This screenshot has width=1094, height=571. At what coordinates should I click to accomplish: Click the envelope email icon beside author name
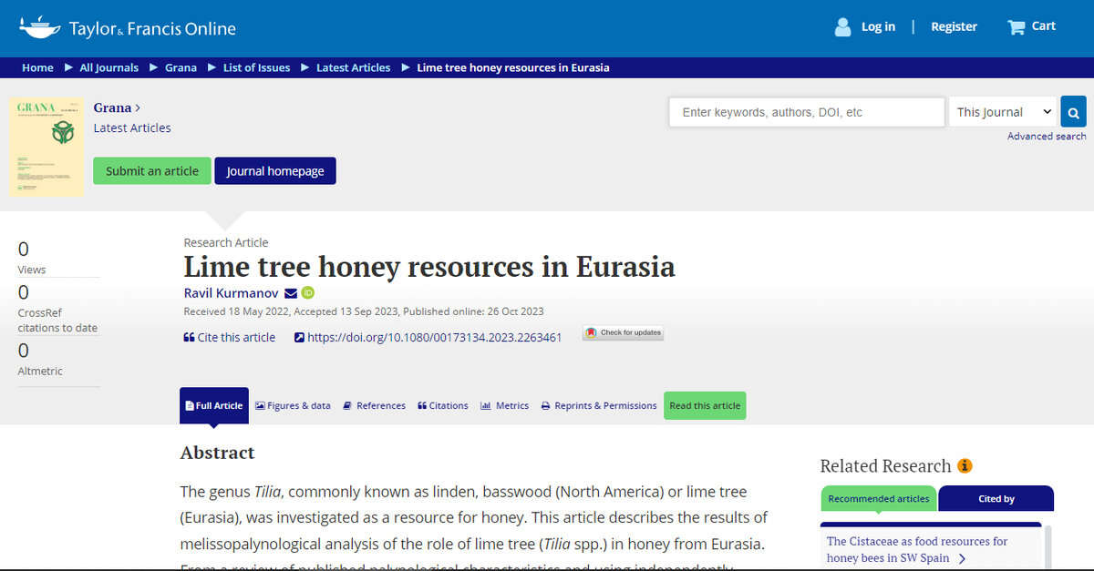[x=291, y=293]
